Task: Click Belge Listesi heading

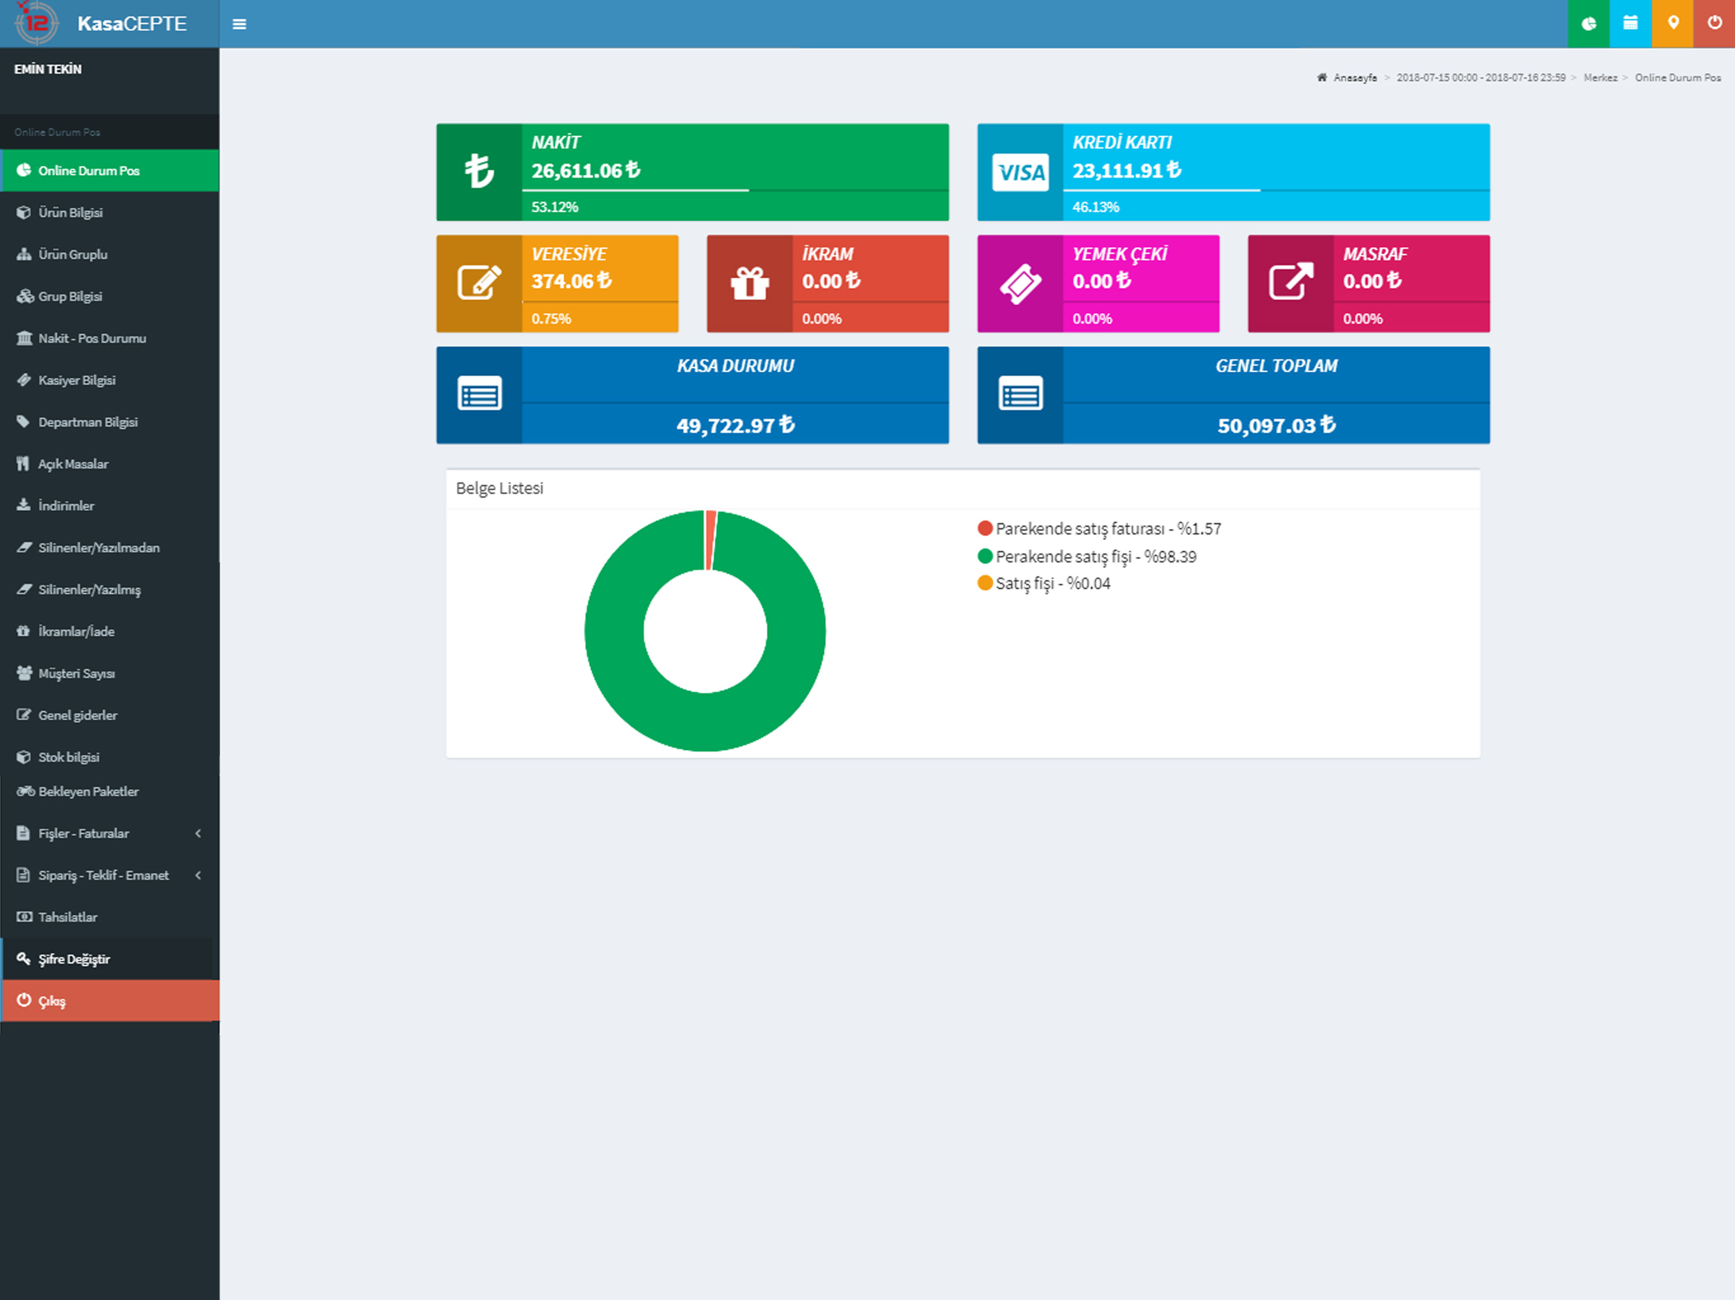Action: tap(500, 489)
